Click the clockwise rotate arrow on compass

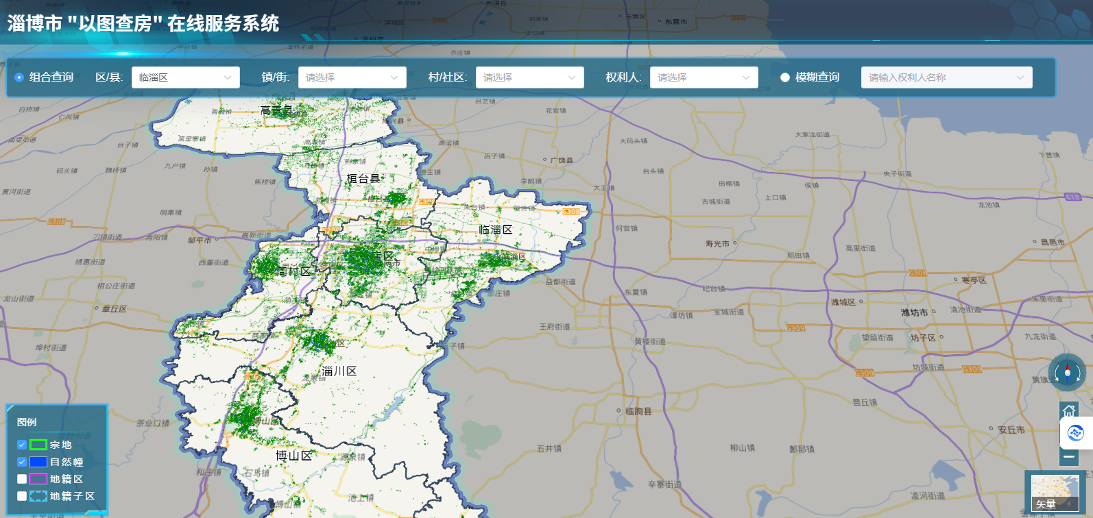(x=1078, y=374)
